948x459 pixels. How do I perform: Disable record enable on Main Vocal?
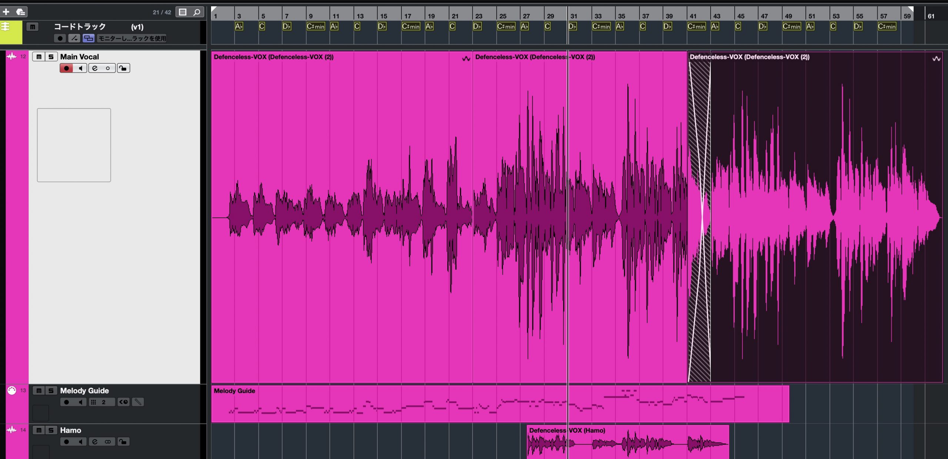tap(66, 68)
